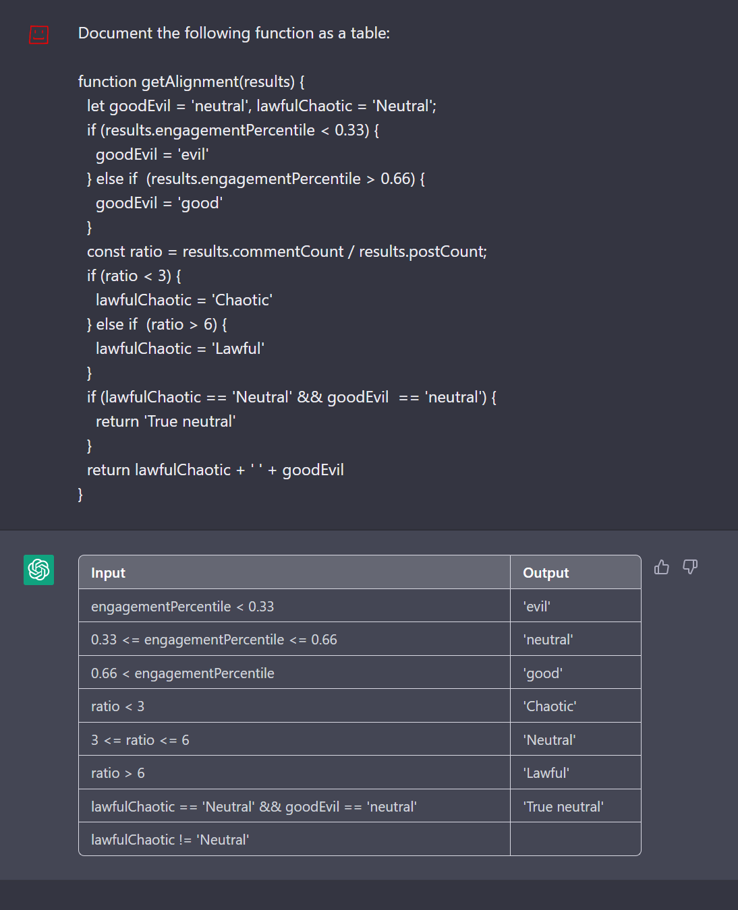Screen dimensions: 738x910
Task: Click the 'Lawful' output cell
Action: [x=546, y=773]
